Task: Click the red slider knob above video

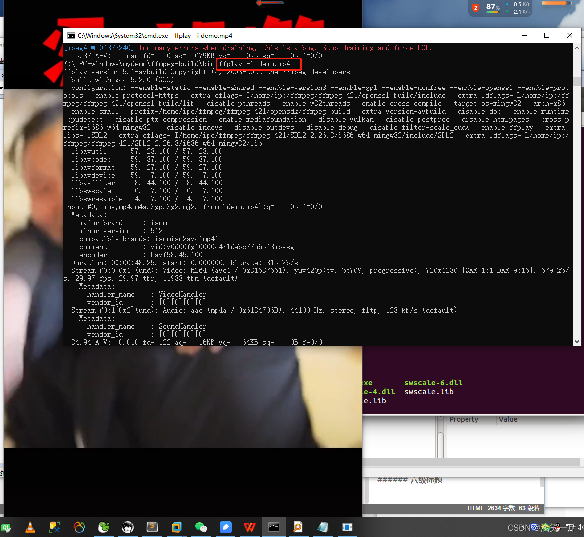Action: coord(259,3)
